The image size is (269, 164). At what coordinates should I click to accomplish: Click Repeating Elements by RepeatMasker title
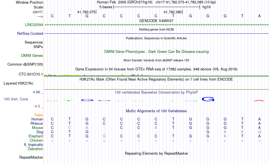(x=156, y=153)
